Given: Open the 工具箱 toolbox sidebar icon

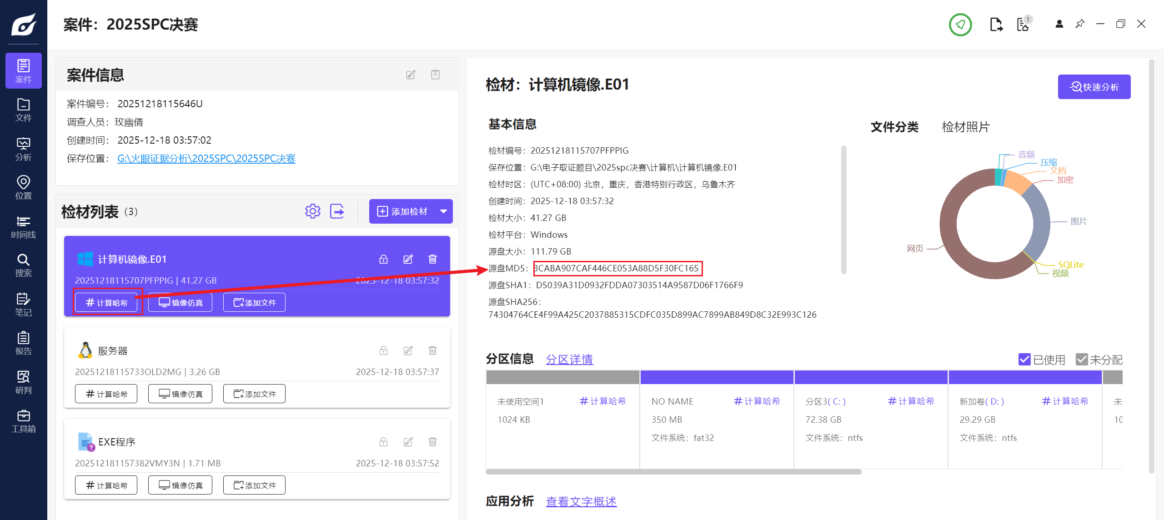Looking at the screenshot, I should tap(23, 421).
